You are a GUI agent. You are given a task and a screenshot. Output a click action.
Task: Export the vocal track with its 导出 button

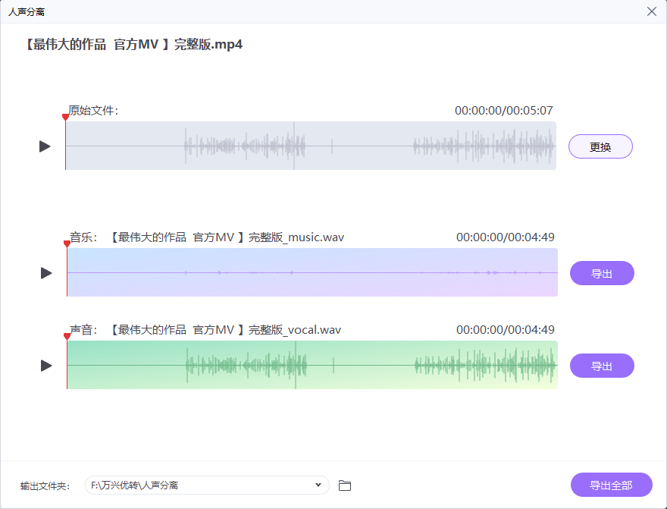[602, 365]
